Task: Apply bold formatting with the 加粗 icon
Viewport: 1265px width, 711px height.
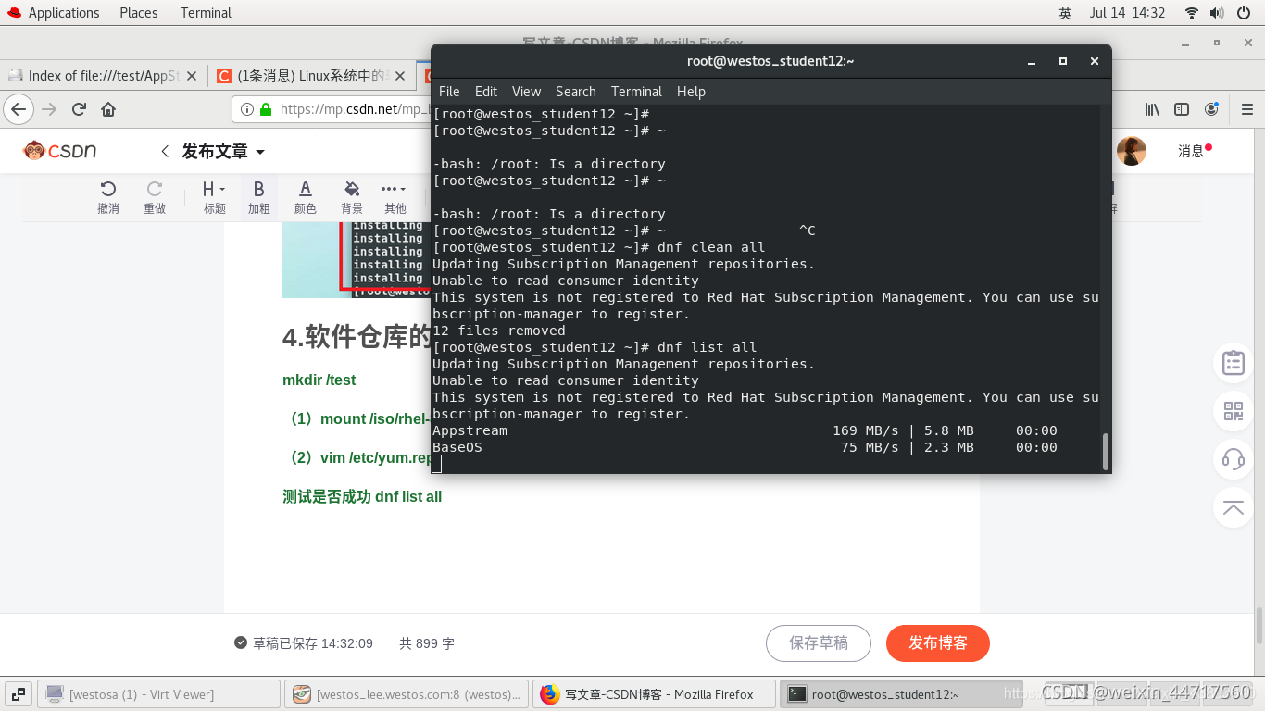Action: coord(258,190)
